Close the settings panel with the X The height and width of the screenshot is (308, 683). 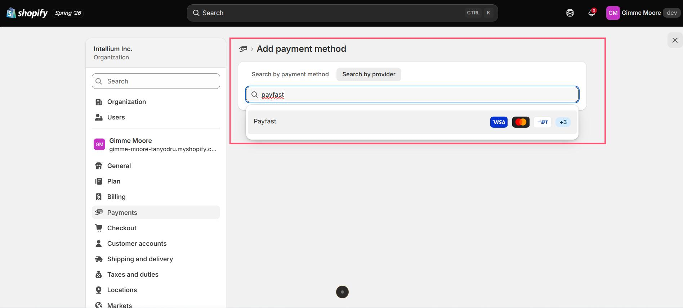(675, 40)
